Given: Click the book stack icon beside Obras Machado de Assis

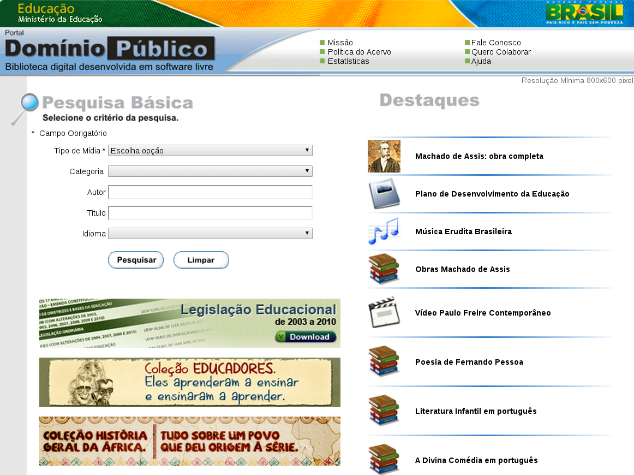Looking at the screenshot, I should pyautogui.click(x=384, y=269).
